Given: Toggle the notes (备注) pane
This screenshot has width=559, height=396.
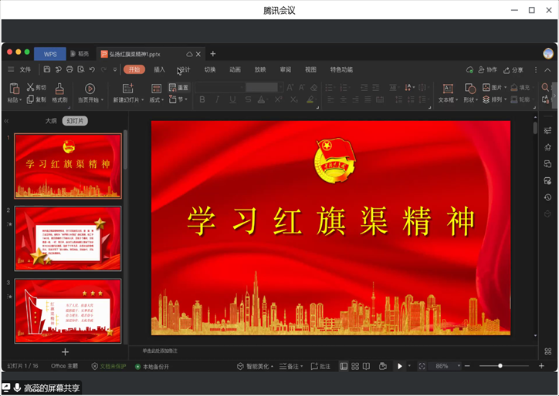Looking at the screenshot, I should (x=290, y=366).
